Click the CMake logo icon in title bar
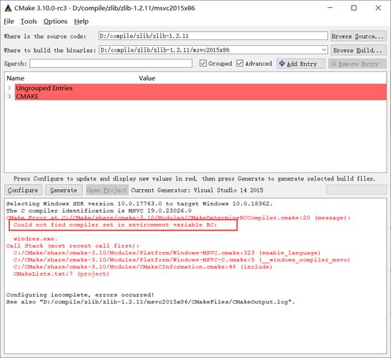The width and height of the screenshot is (391, 358). point(8,8)
